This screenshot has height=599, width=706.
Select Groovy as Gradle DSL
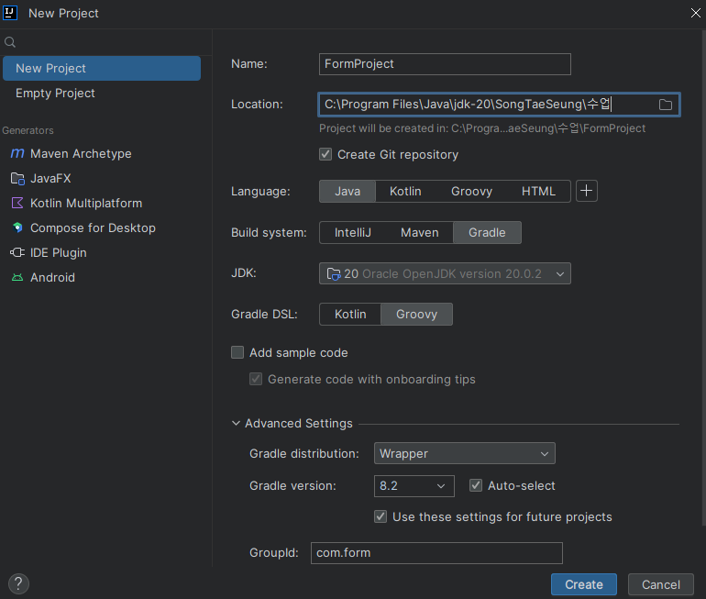[x=416, y=314]
